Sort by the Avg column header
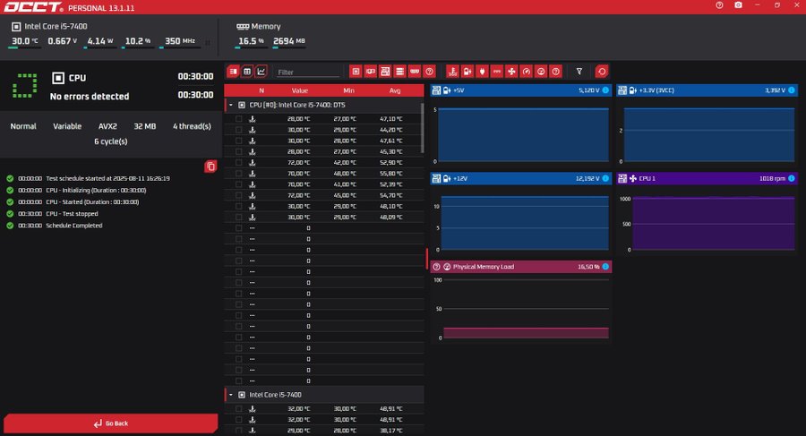806x436 pixels. tap(395, 90)
